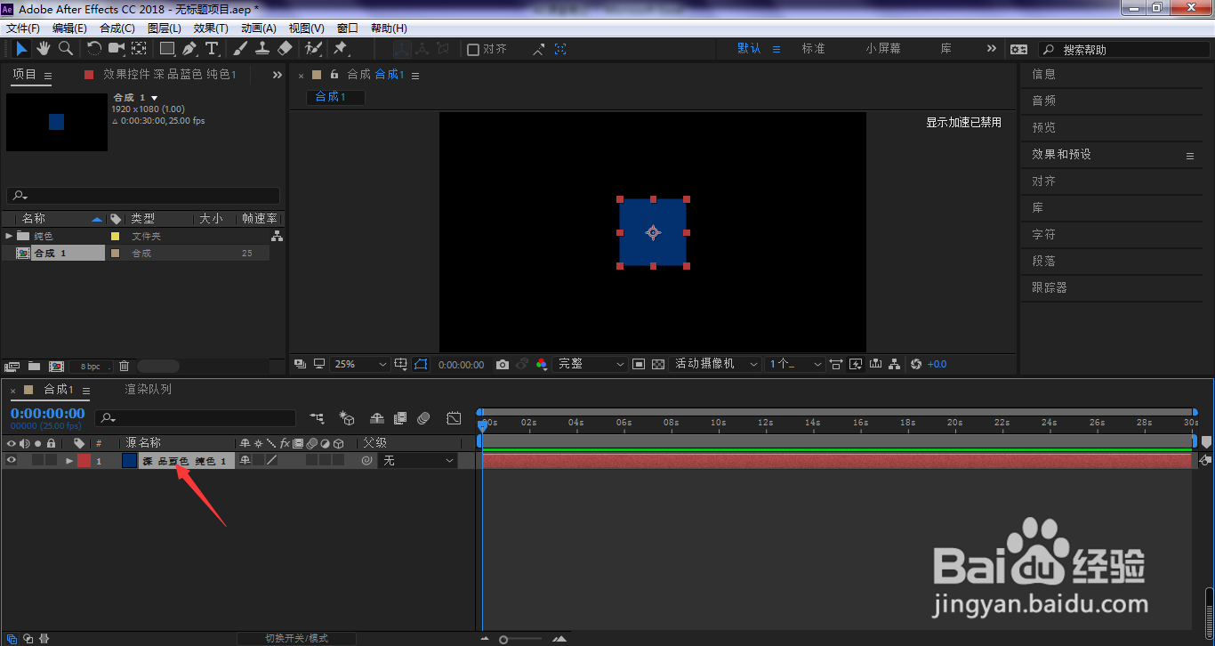Viewport: 1215px width, 646px height.
Task: Open the 编辑(E) menu
Action: click(x=69, y=28)
